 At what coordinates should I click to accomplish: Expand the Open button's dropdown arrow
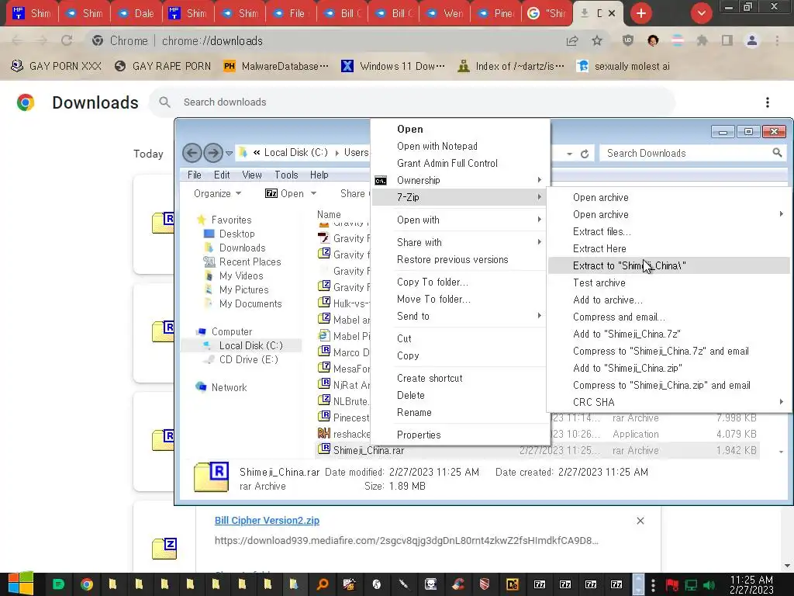point(313,193)
